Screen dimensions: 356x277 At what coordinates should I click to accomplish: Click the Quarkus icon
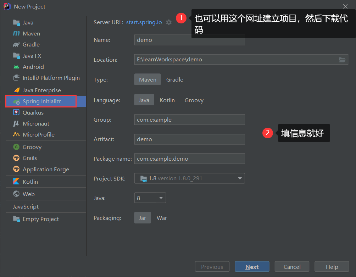[x=16, y=112]
